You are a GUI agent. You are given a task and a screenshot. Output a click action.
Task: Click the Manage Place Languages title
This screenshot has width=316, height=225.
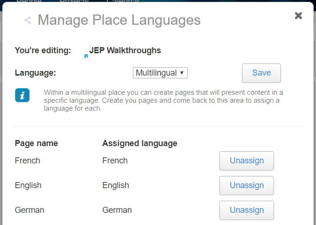pyautogui.click(x=119, y=20)
